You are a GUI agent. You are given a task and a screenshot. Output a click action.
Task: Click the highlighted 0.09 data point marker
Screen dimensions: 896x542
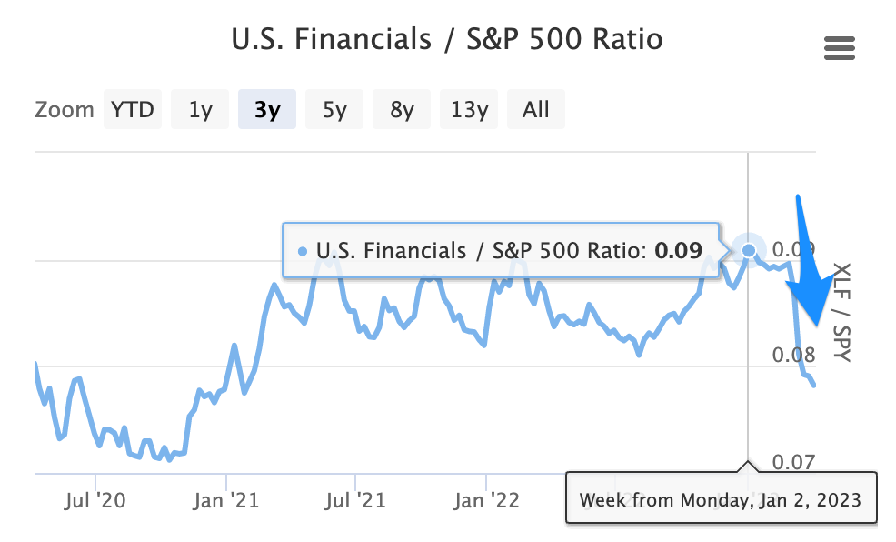click(x=749, y=250)
